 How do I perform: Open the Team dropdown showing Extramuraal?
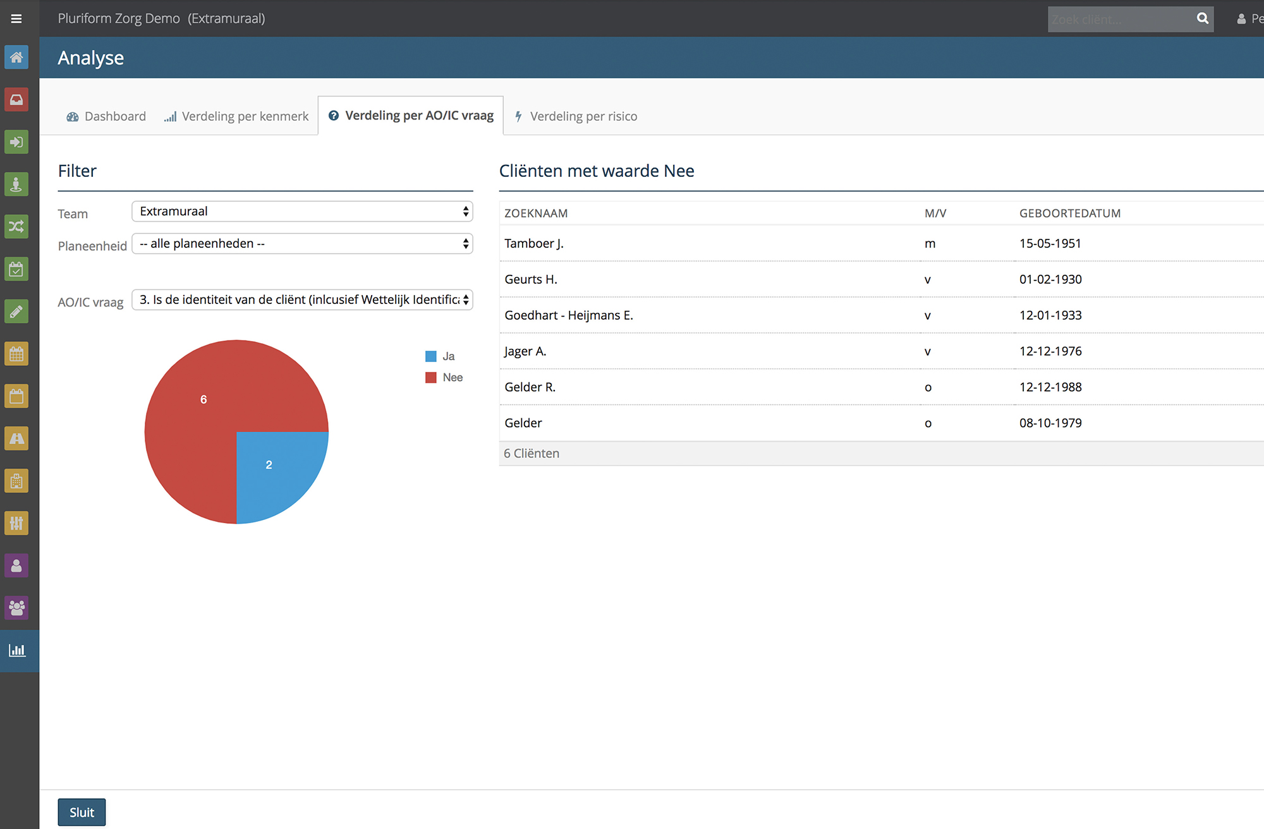click(x=302, y=212)
